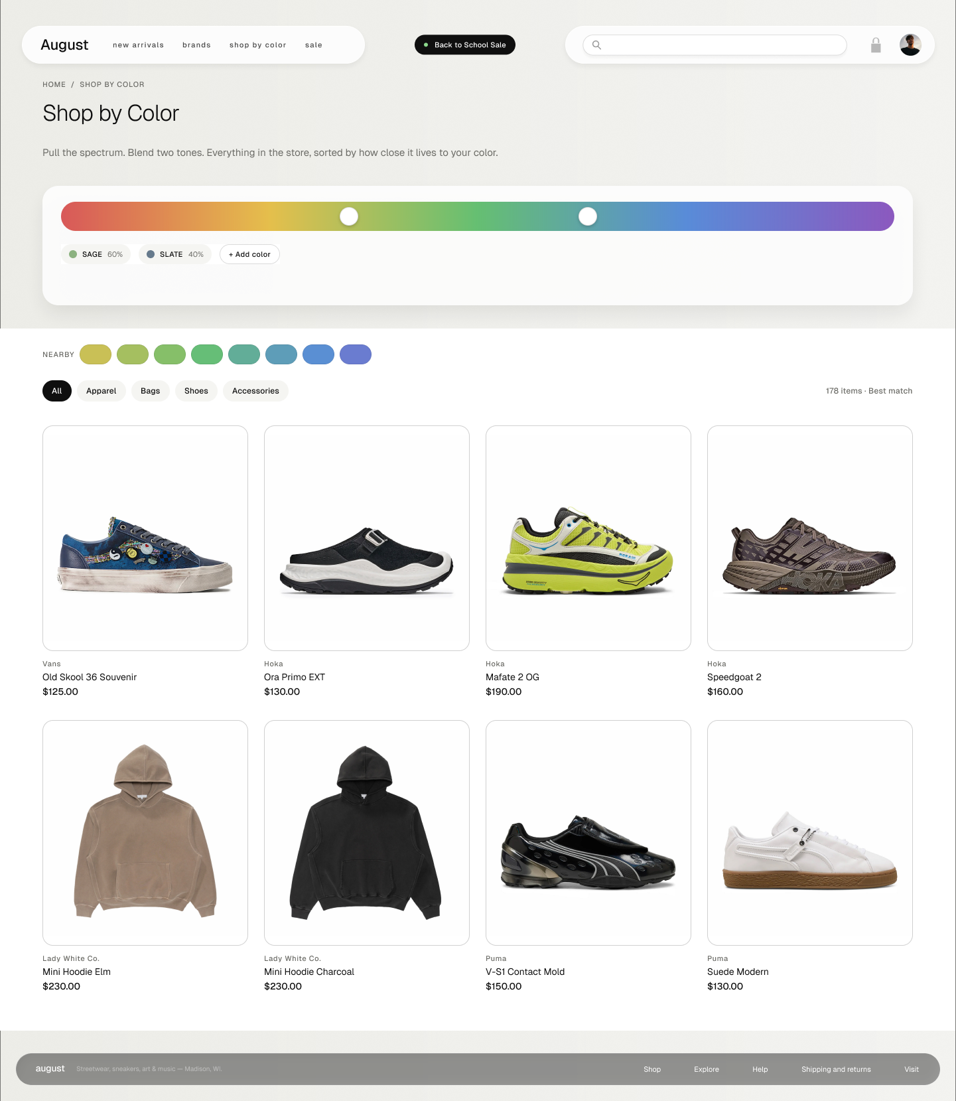Click the V-S1 Contact Mold title
Viewport: 956px width, 1101px height.
525,972
